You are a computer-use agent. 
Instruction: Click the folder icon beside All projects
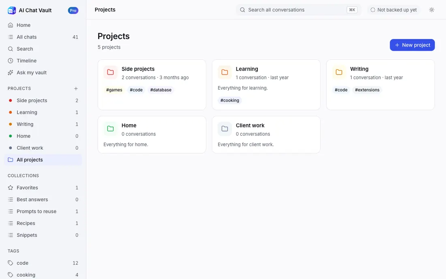click(x=11, y=160)
